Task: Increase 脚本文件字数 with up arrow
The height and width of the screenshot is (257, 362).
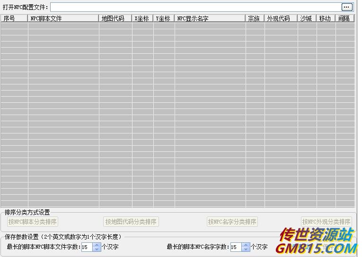Action: (x=97, y=245)
